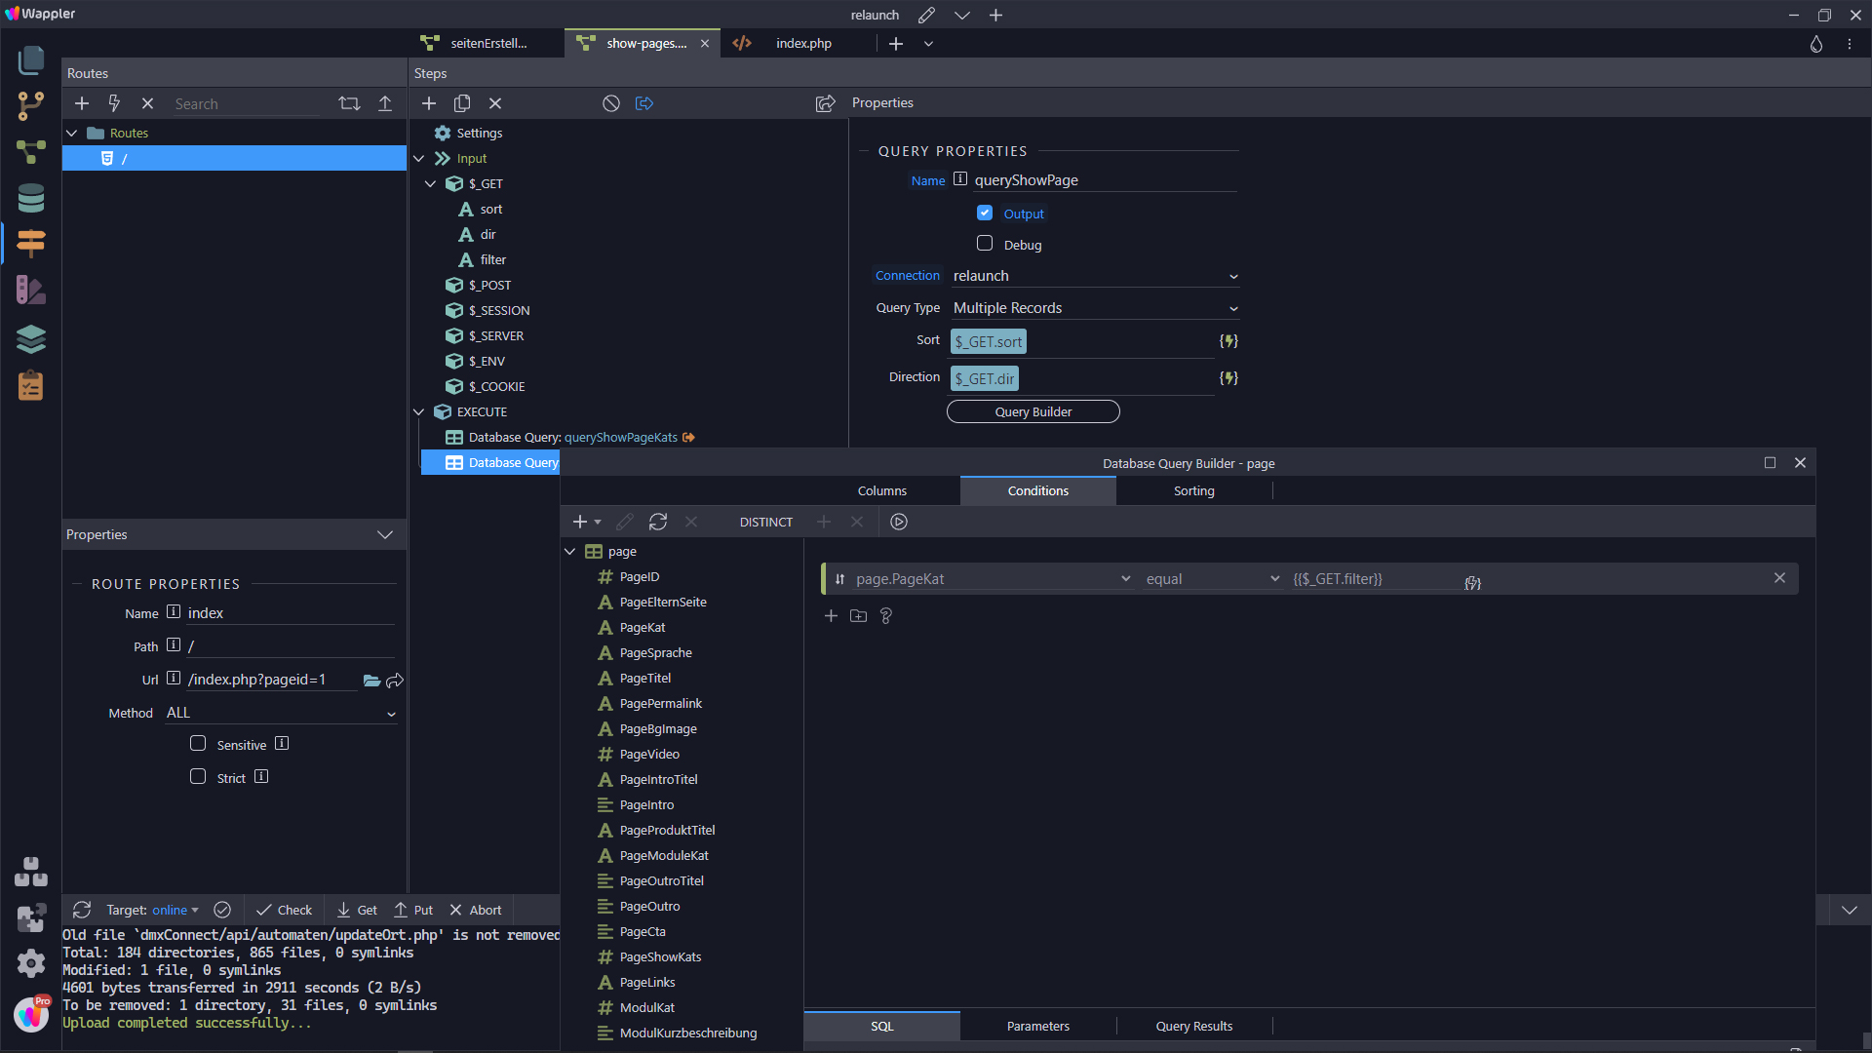Refresh the database schema in Query Builder
This screenshot has height=1053, width=1872.
[x=659, y=522]
